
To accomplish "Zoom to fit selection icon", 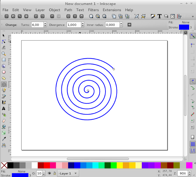I will [x=91, y=16].
